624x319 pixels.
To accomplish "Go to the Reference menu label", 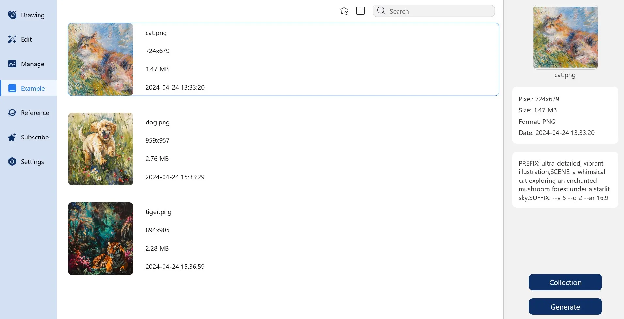I will (35, 113).
